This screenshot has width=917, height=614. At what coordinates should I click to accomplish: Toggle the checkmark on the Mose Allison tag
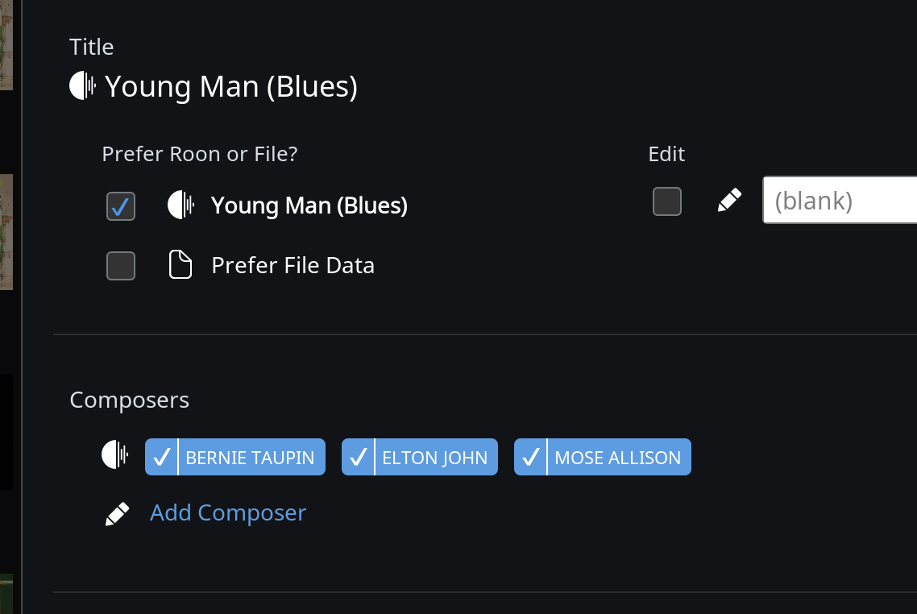[530, 457]
